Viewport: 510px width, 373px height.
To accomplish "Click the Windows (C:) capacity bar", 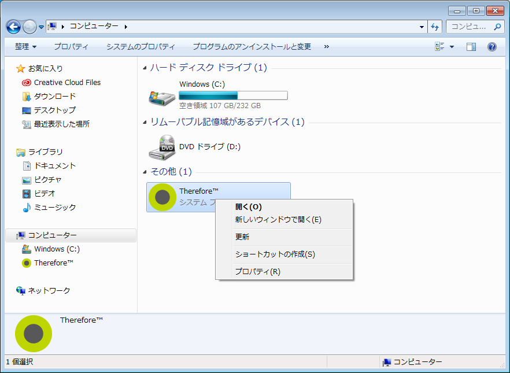I will [x=233, y=95].
